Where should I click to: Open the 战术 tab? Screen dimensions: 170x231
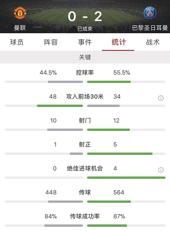153,42
